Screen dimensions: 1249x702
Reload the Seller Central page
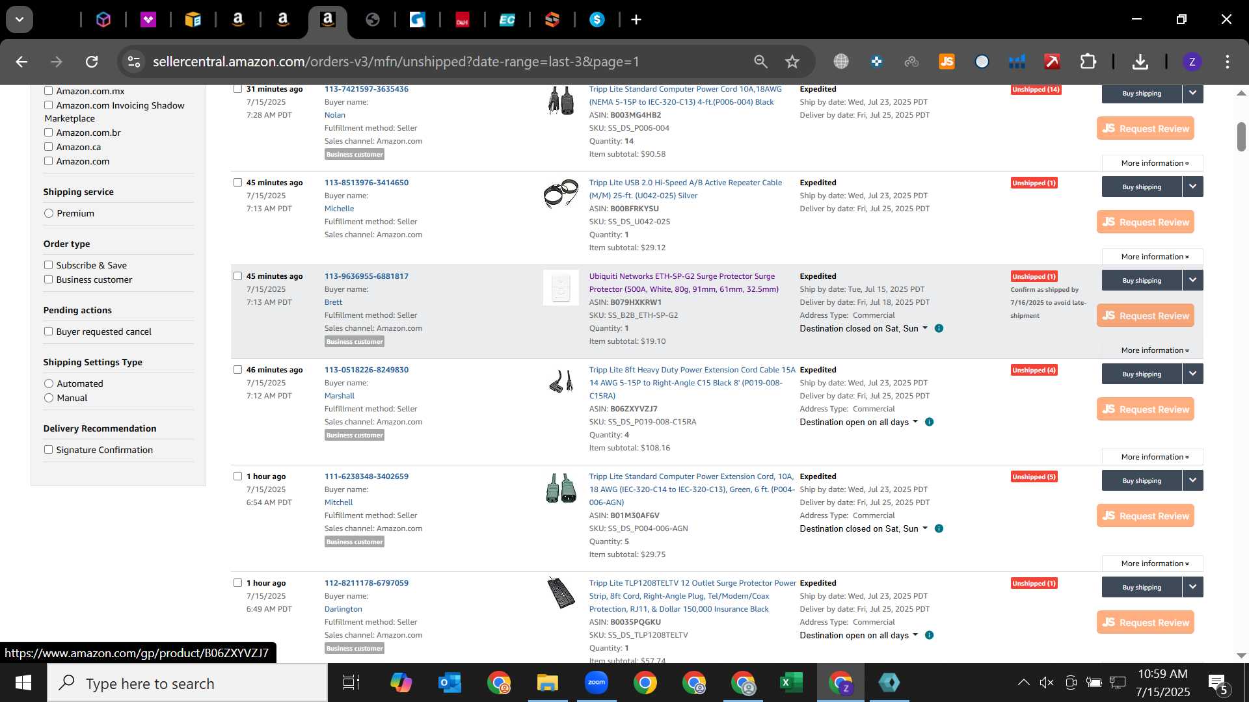click(92, 62)
